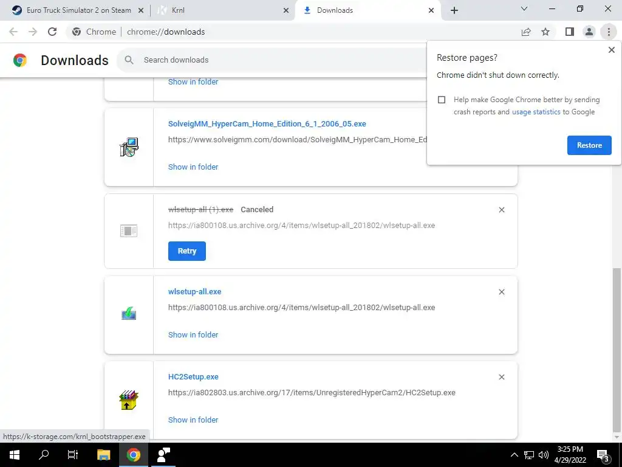Show HC2Setup.exe in folder
The height and width of the screenshot is (467, 622).
pos(193,420)
